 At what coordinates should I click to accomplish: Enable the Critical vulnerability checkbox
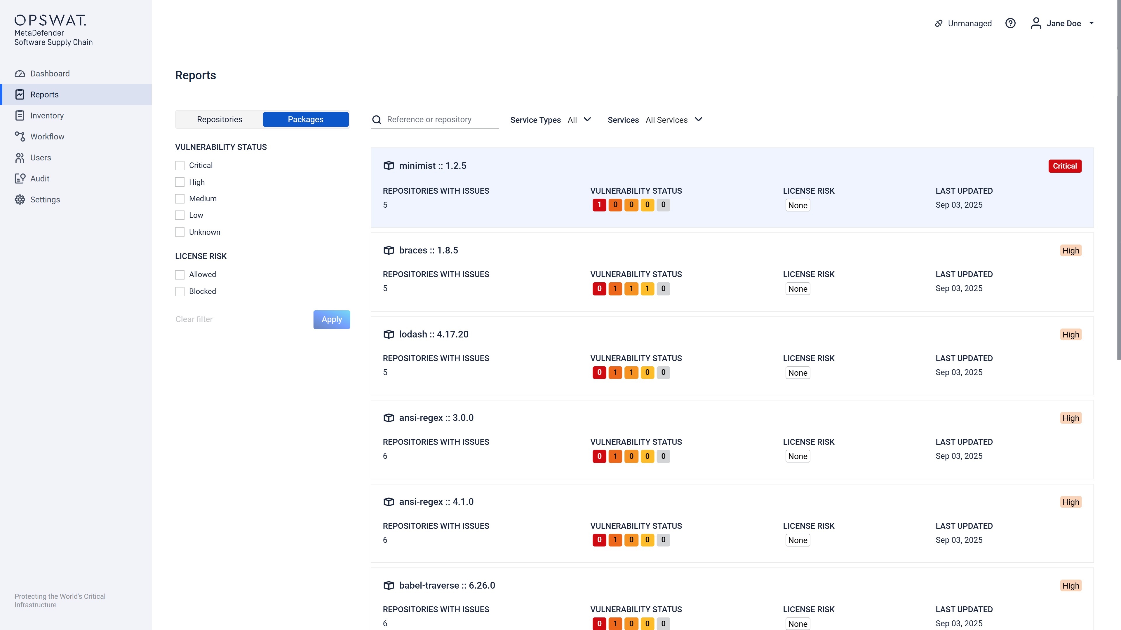click(x=180, y=166)
